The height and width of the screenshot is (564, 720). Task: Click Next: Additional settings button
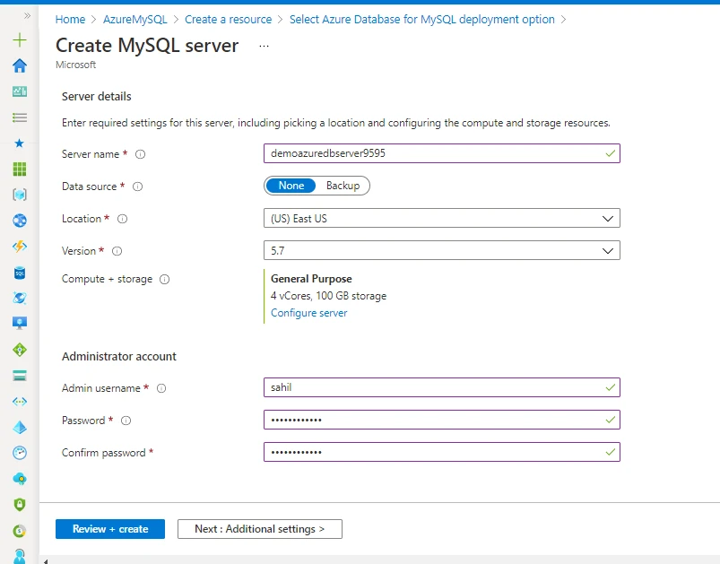pyautogui.click(x=259, y=528)
